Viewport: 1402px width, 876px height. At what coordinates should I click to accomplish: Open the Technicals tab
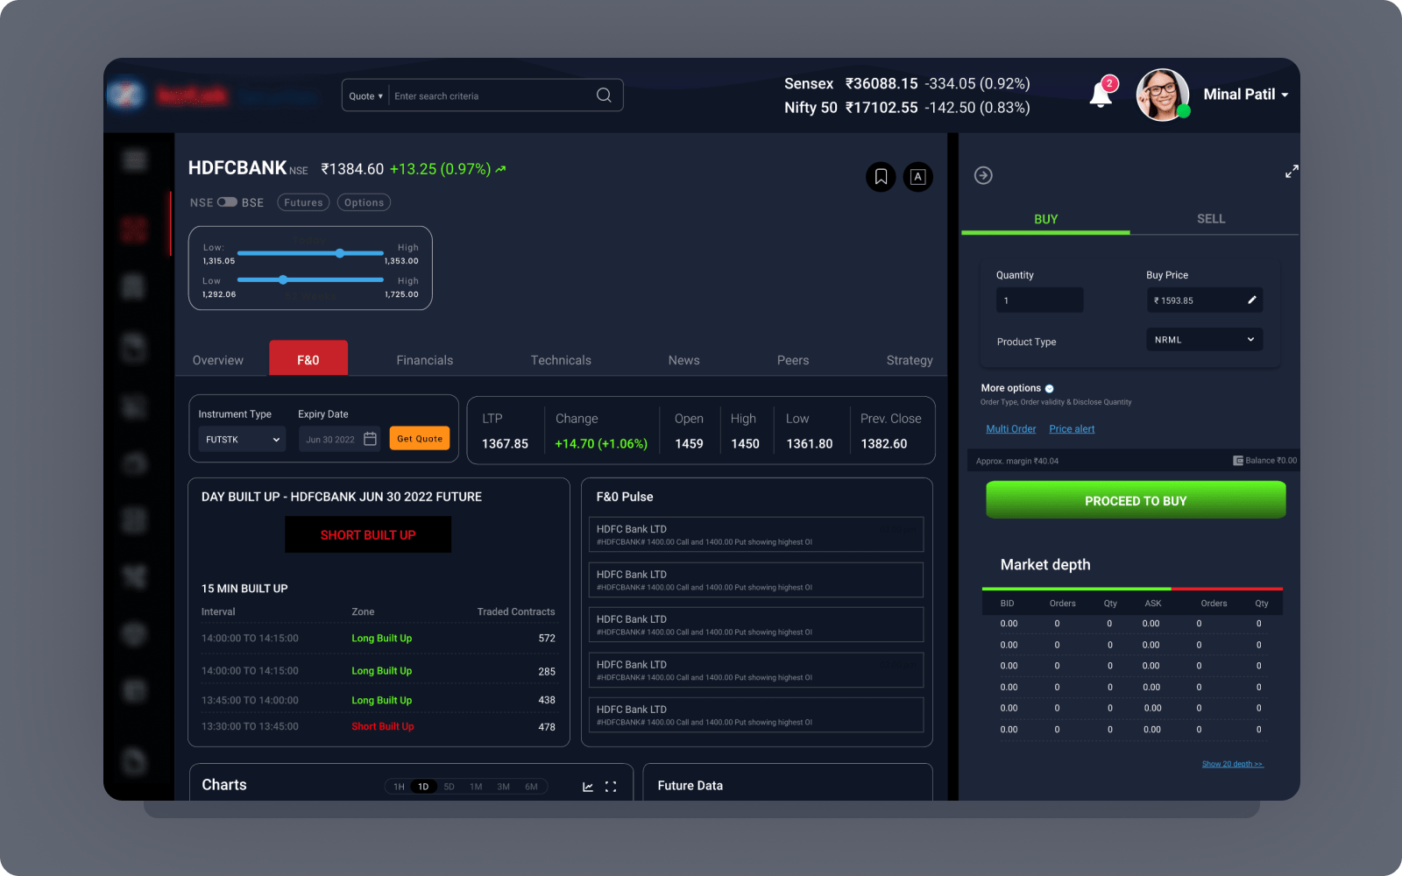[x=561, y=360]
